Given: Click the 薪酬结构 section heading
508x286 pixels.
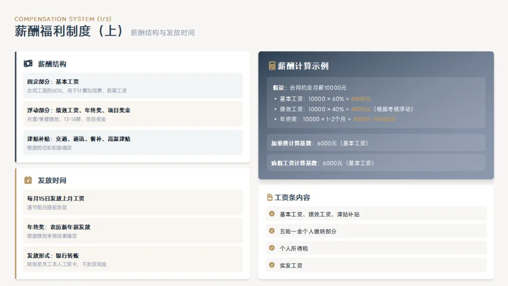Looking at the screenshot, I should tap(52, 64).
